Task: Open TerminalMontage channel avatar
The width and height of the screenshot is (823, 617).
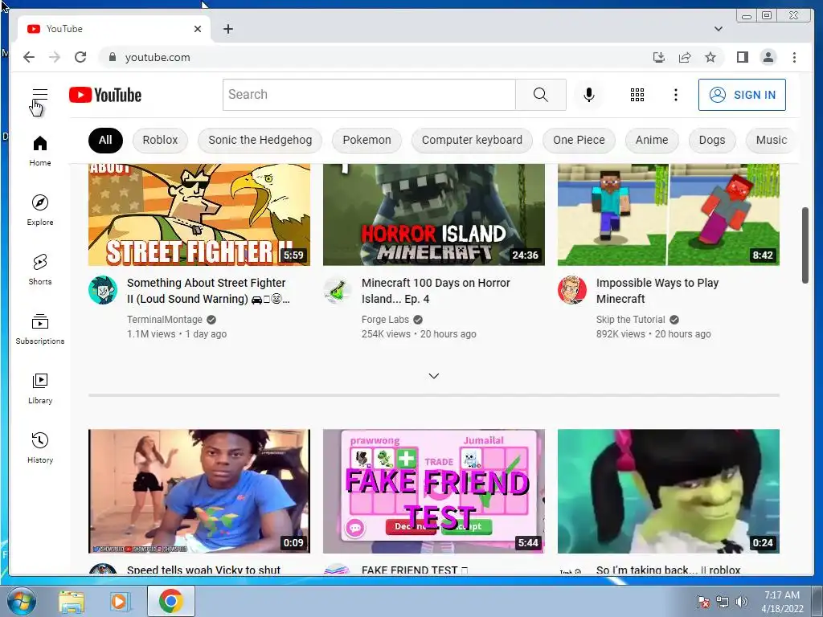Action: (x=103, y=290)
